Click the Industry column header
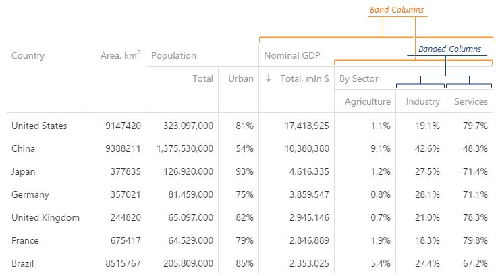Image resolution: width=500 pixels, height=276 pixels. point(423,101)
